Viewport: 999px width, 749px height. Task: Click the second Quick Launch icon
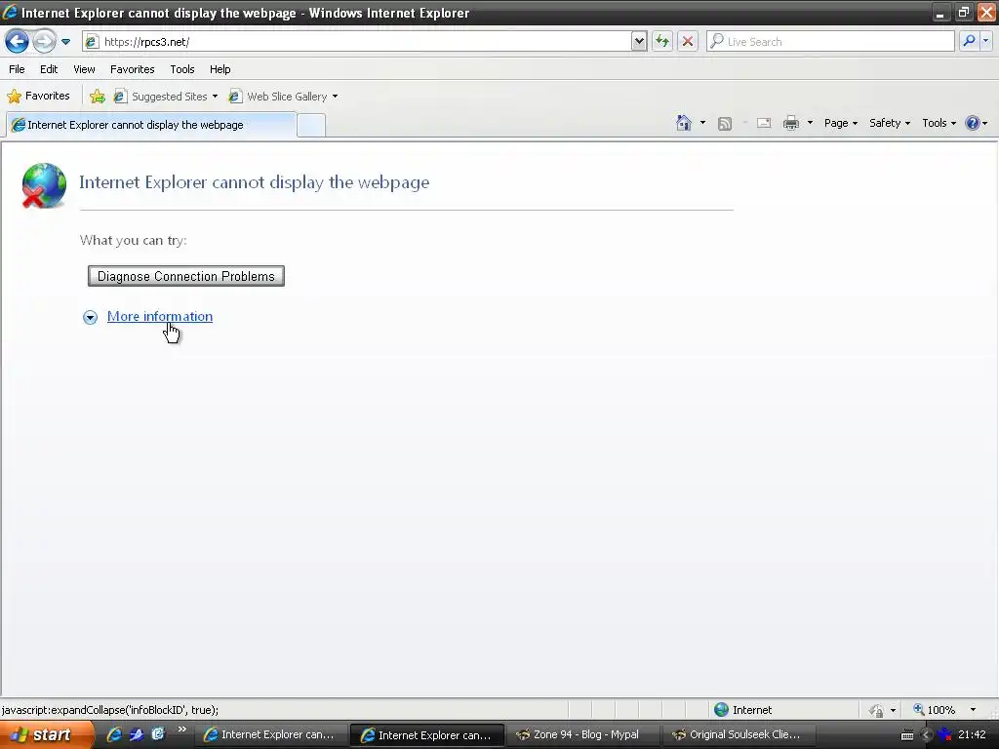[x=137, y=734]
